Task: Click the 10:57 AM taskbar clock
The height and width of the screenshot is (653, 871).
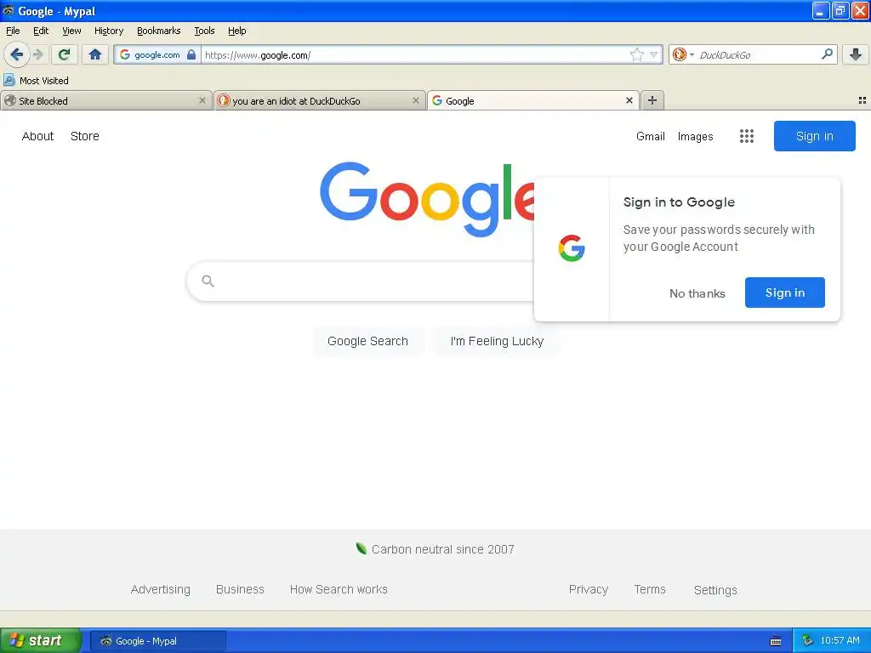Action: (840, 641)
